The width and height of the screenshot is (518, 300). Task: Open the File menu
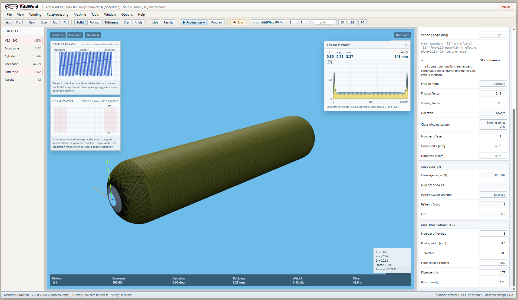pos(9,15)
